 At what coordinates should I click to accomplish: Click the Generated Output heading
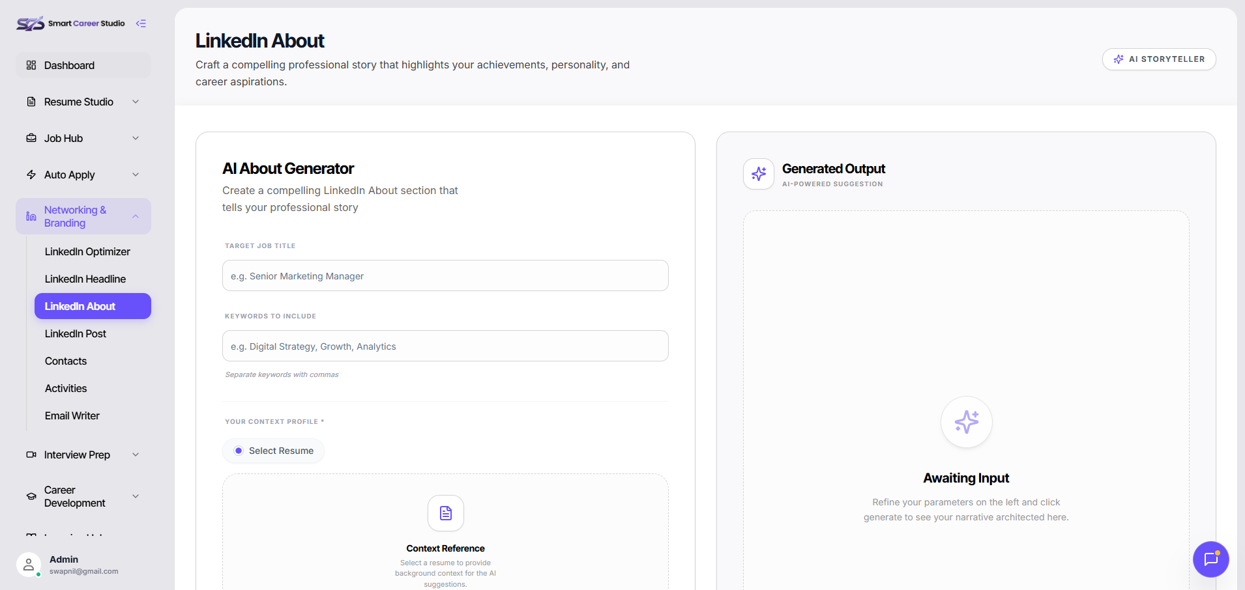coord(834,169)
